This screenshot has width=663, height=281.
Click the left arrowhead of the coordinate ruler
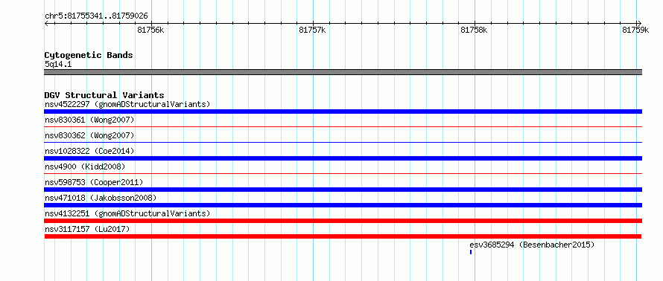[46, 23]
